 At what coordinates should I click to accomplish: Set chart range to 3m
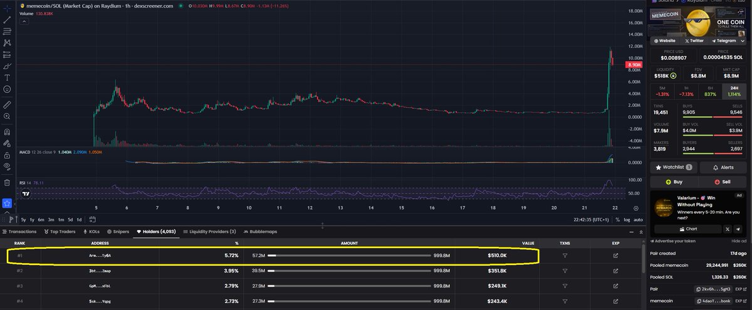coord(51,219)
